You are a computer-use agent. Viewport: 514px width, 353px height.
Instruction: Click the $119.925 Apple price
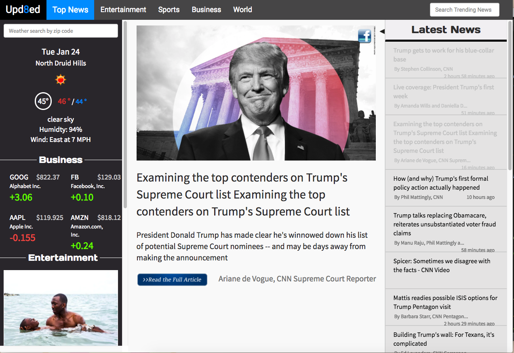(50, 218)
